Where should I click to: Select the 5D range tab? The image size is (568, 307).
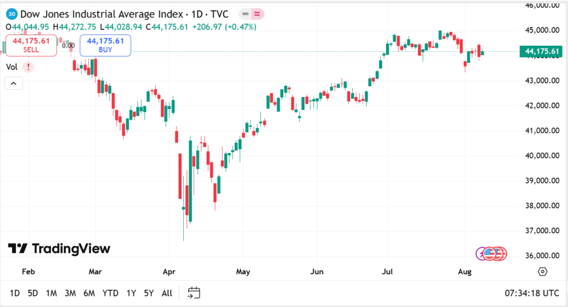33,292
